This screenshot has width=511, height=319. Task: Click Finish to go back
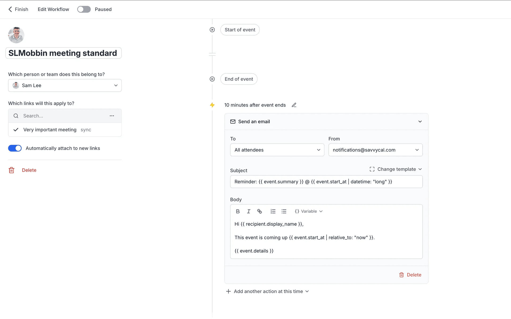(x=18, y=9)
